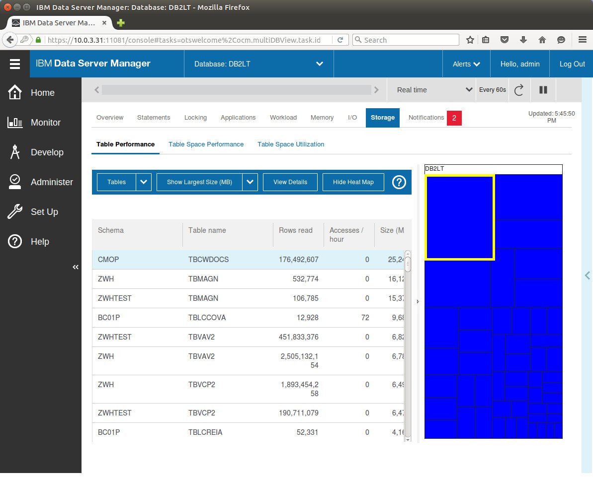Open a new Firefox tab
593x477 pixels.
tap(121, 23)
